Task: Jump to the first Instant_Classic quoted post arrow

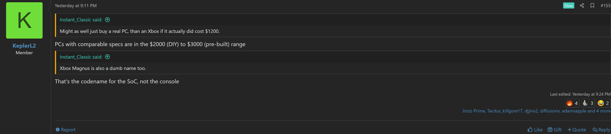Action: click(108, 20)
